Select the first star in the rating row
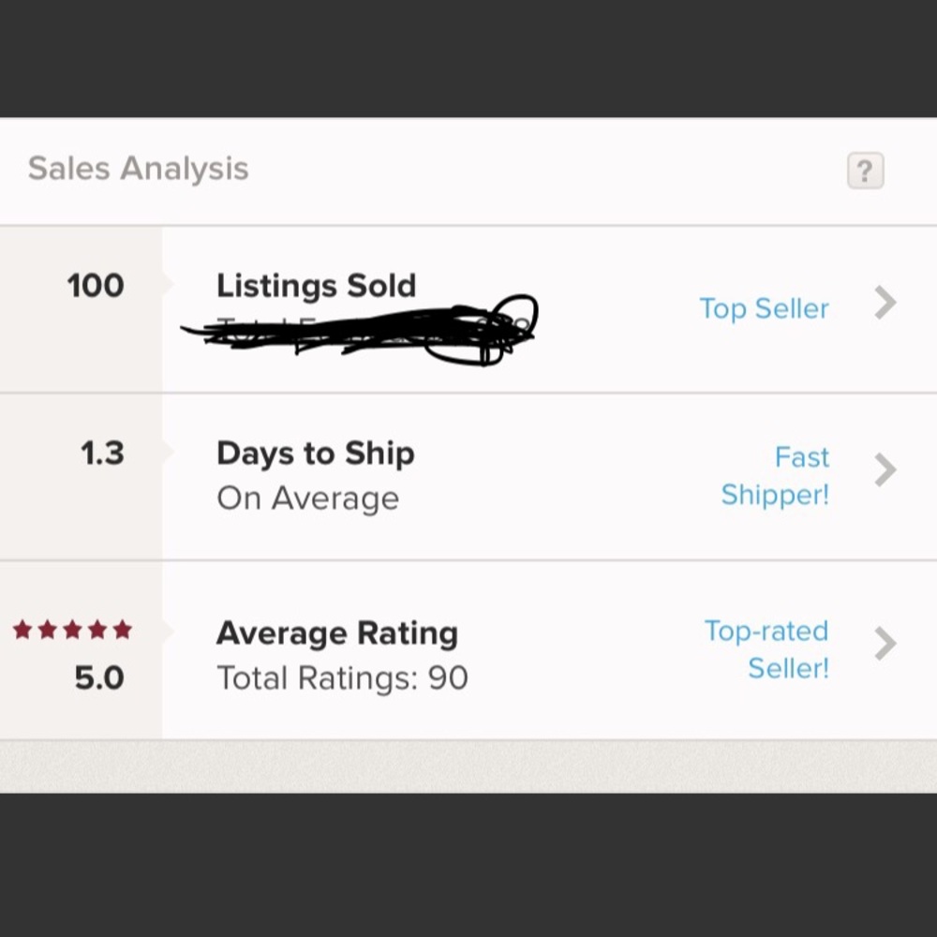The width and height of the screenshot is (937, 937). click(x=20, y=630)
